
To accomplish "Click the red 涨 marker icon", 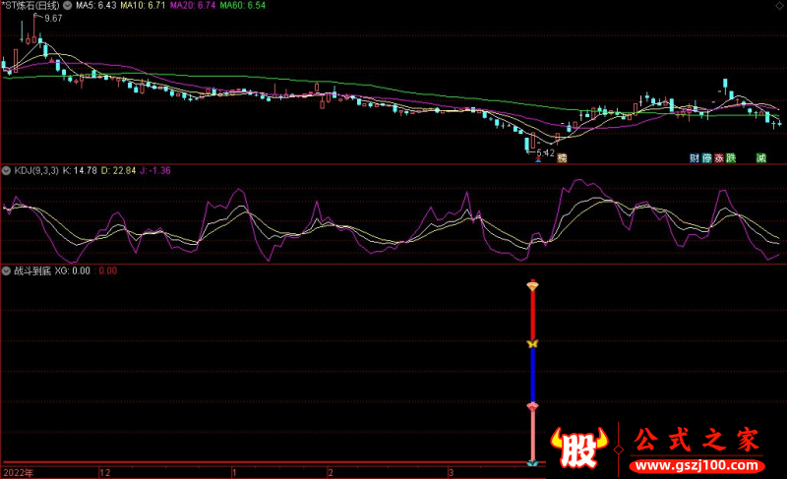I will click(718, 157).
